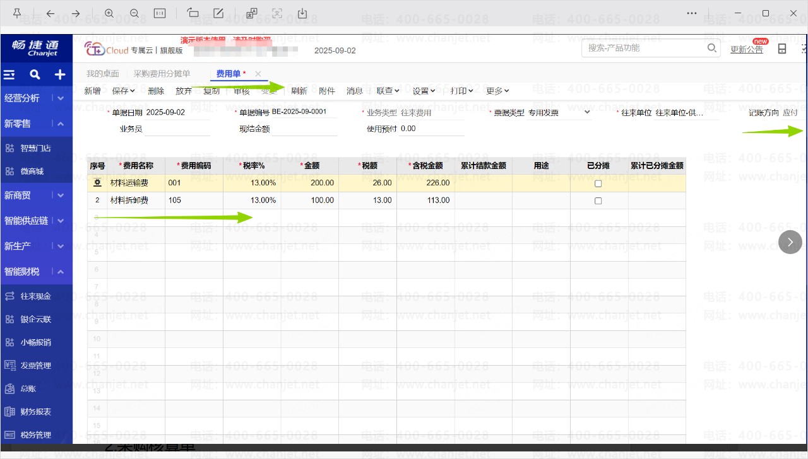
Task: Click the round next-arrow button on right
Action: pos(790,242)
